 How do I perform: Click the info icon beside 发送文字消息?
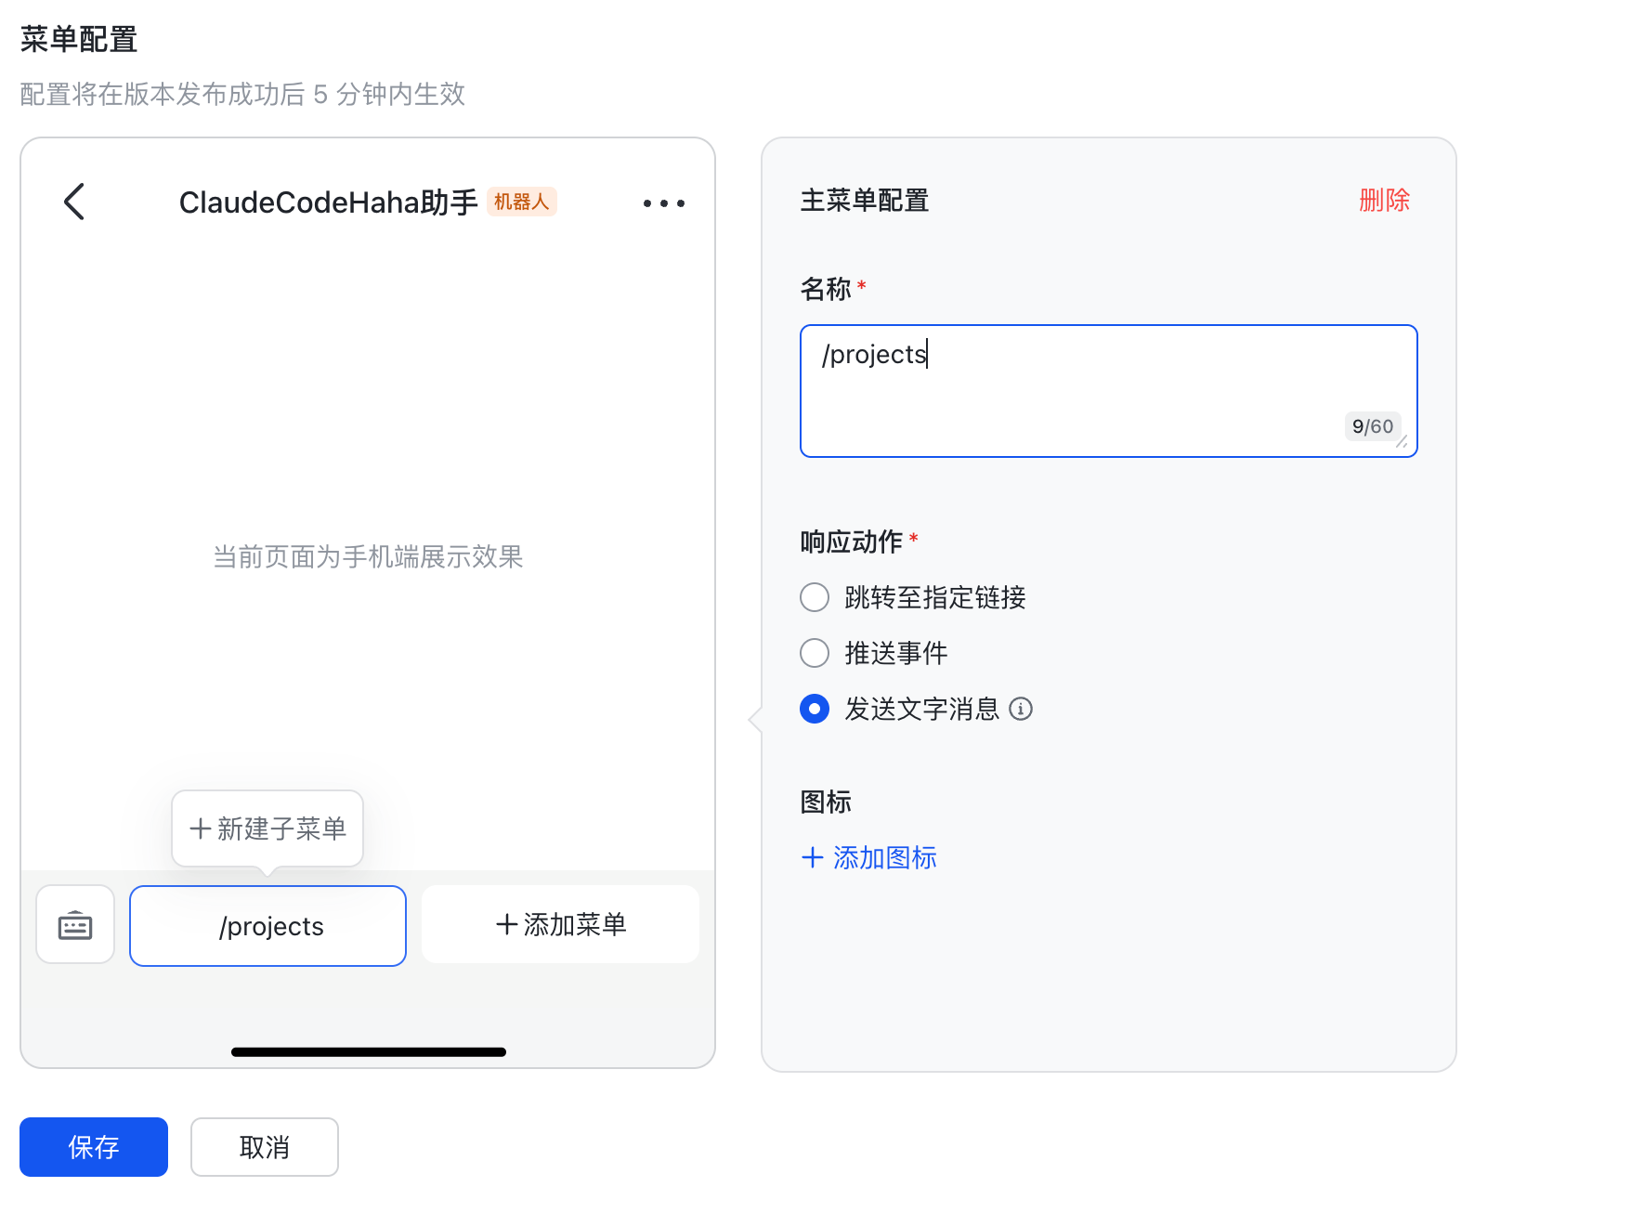pyautogui.click(x=1021, y=710)
